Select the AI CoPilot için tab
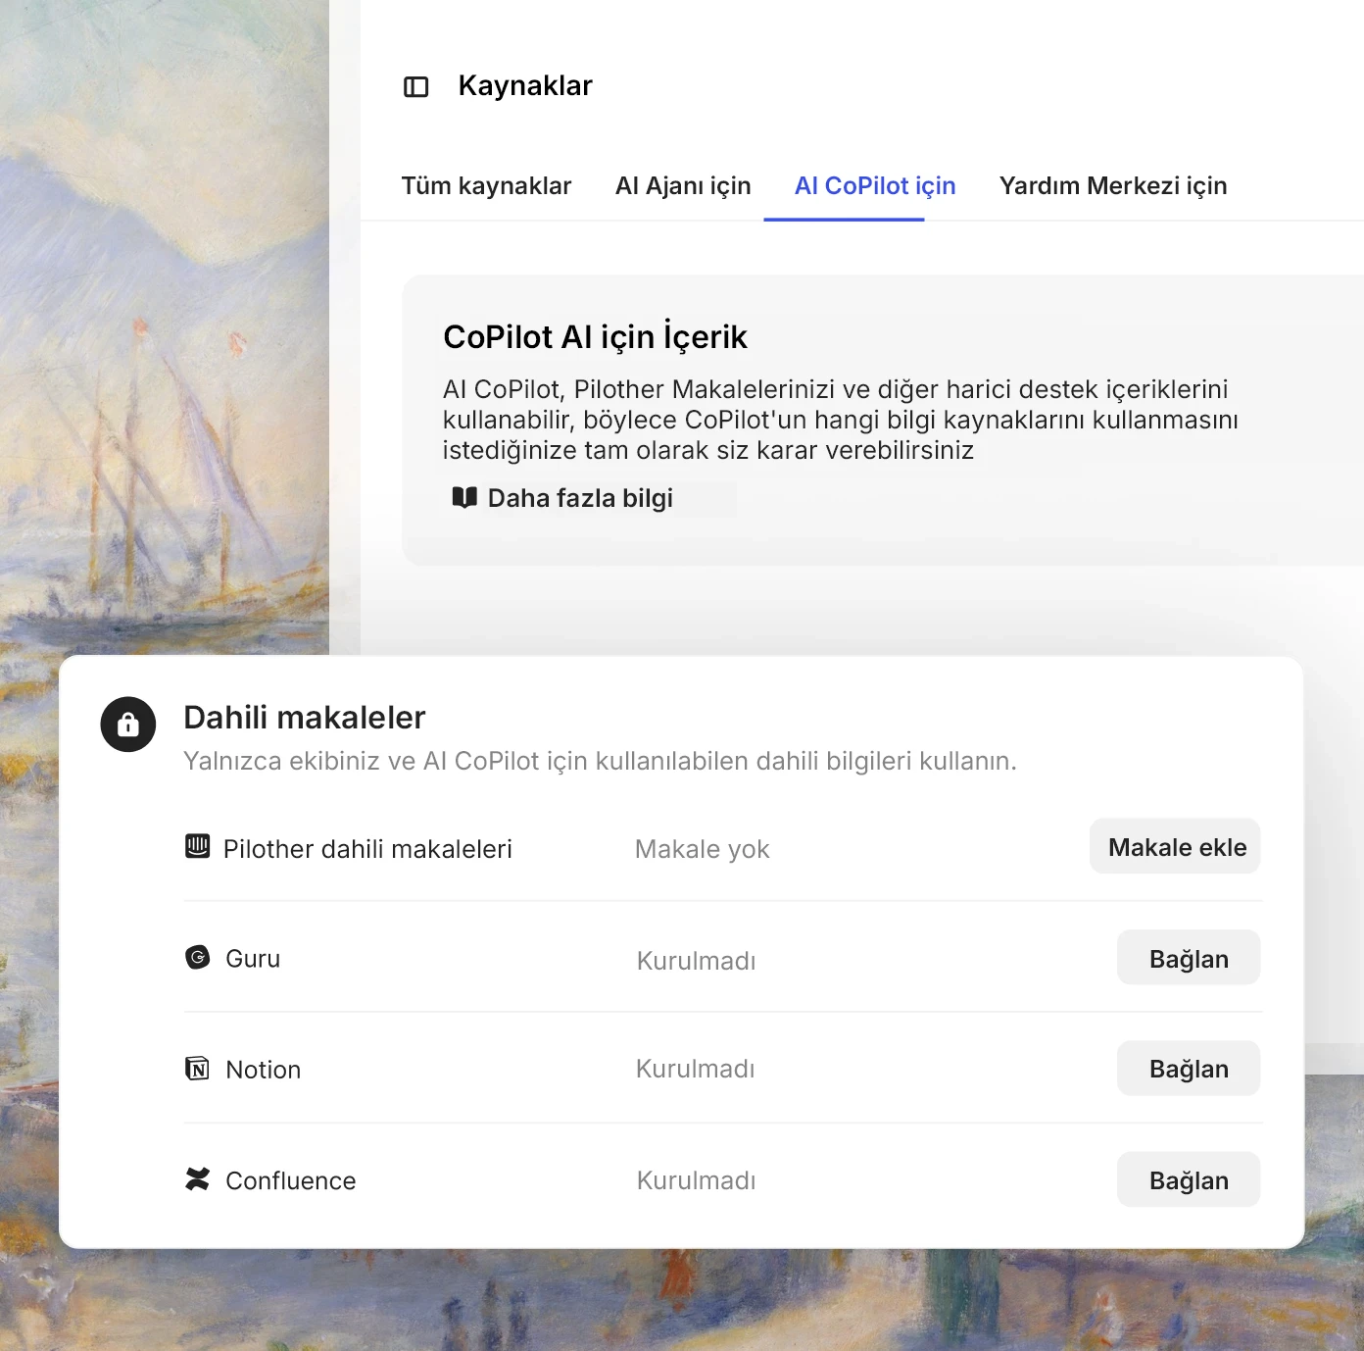 click(875, 185)
